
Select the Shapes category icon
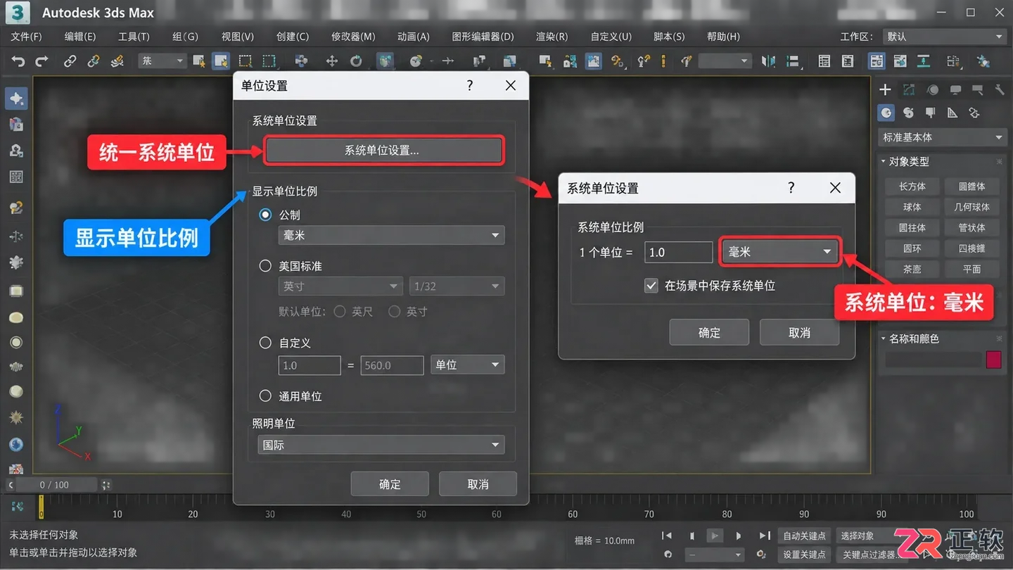point(908,113)
